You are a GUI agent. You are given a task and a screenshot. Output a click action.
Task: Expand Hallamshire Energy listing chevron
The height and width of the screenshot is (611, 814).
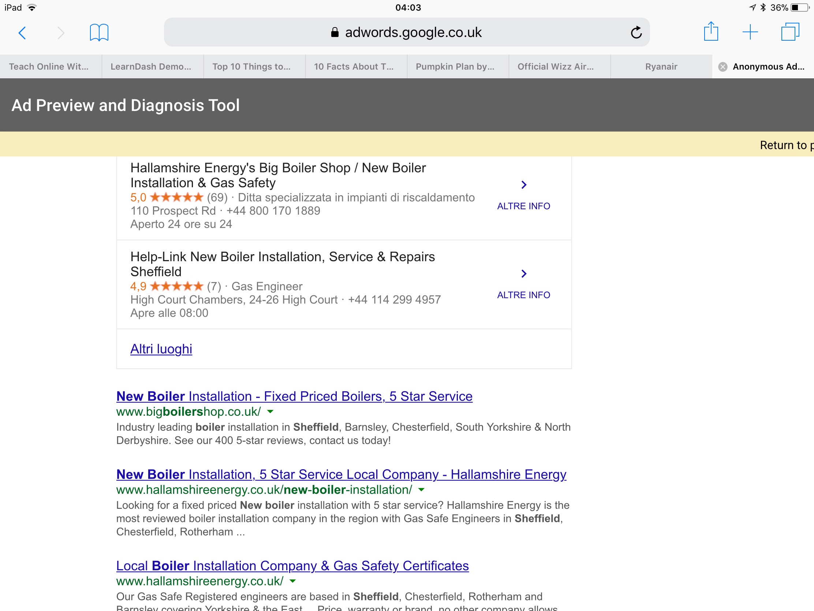[x=524, y=185]
